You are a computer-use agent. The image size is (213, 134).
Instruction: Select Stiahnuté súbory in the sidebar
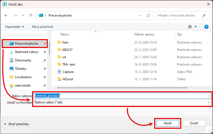click(26, 52)
